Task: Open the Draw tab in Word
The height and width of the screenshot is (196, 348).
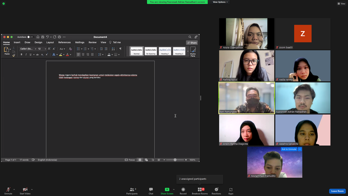Action: pyautogui.click(x=27, y=42)
